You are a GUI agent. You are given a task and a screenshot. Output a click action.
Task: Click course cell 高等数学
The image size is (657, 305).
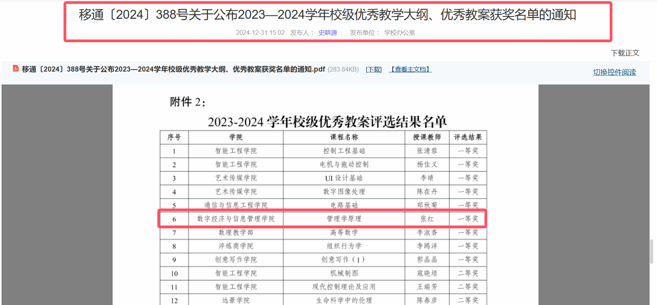(x=344, y=233)
